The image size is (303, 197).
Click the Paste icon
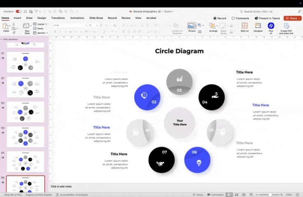pyautogui.click(x=6, y=26)
